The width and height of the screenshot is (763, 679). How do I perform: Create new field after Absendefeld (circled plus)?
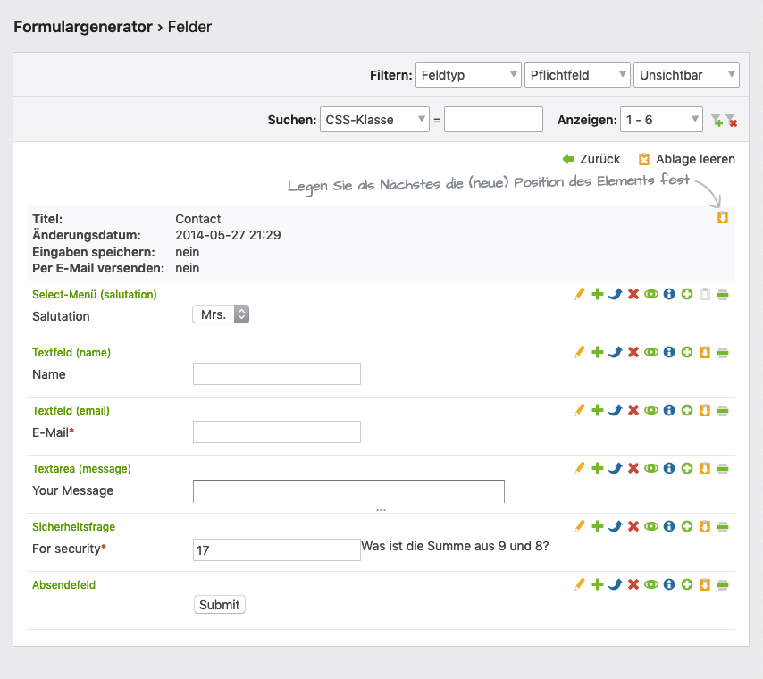click(686, 584)
